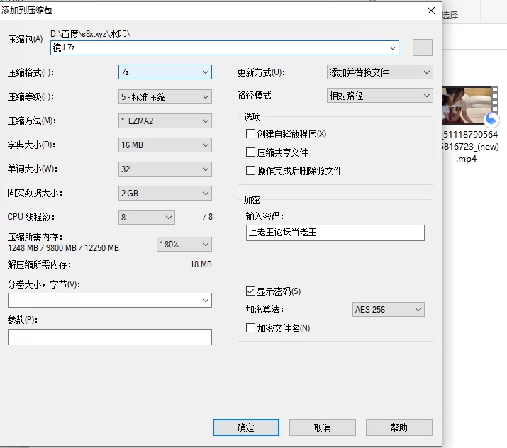The height and width of the screenshot is (448, 507).
Task: Open the 单词大小 dropdown showing 32
Action: [165, 169]
